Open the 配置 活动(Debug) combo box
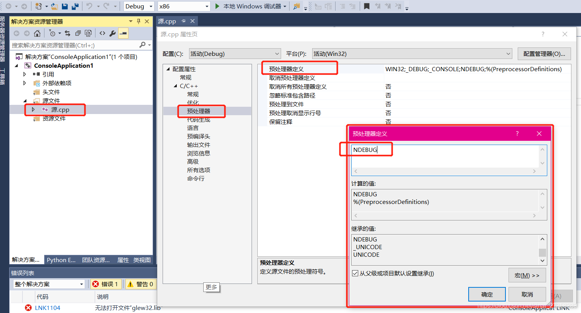 click(235, 54)
